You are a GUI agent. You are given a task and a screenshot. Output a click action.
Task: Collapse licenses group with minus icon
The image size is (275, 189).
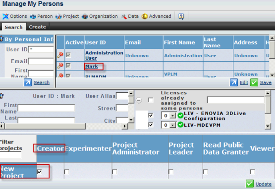click(139, 100)
